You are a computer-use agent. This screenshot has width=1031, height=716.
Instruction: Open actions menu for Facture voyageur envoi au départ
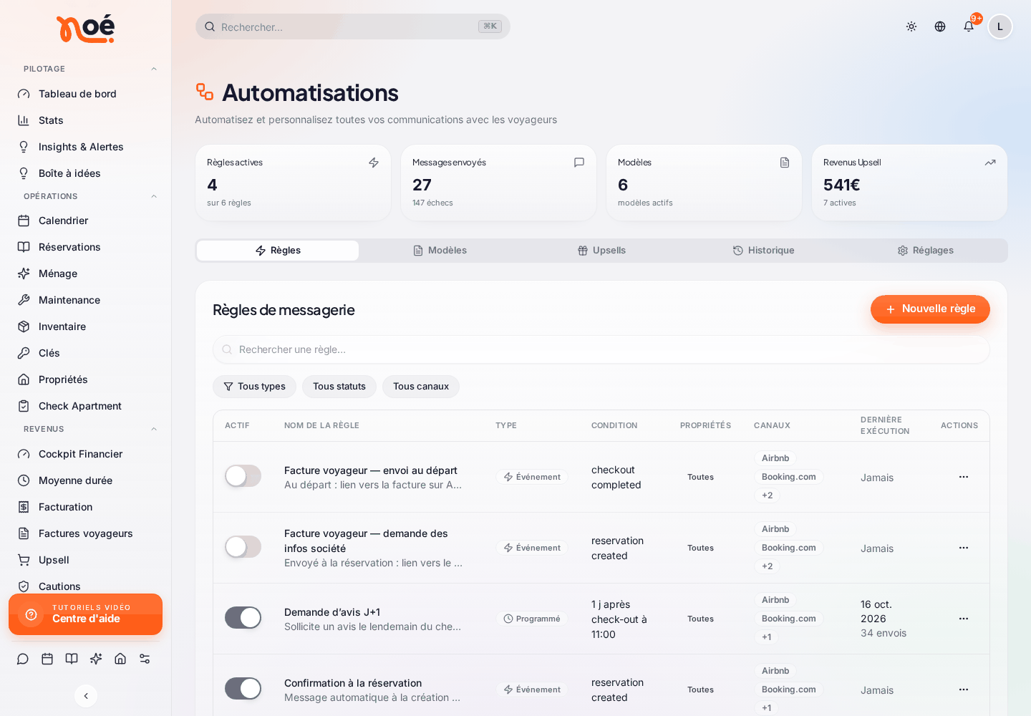tap(964, 477)
